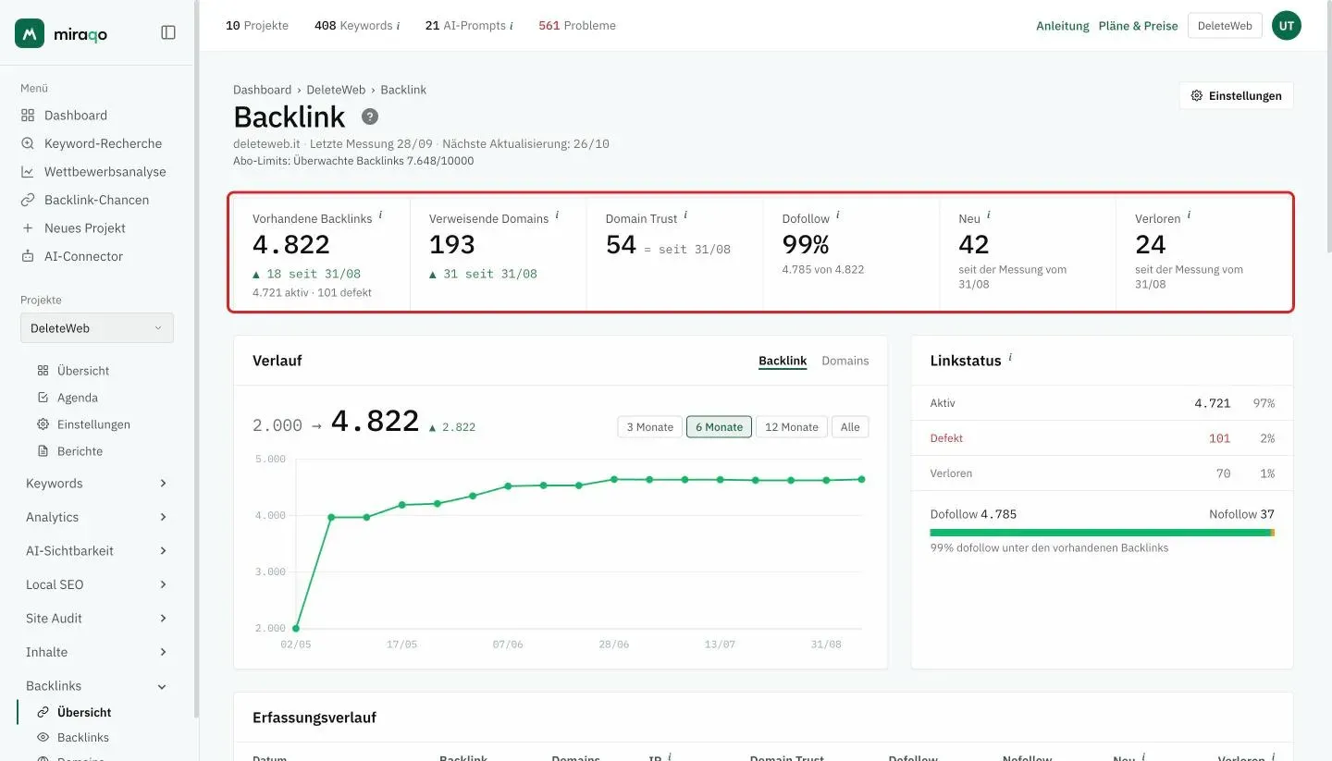The image size is (1332, 761).
Task: Click info icon next to Domain Trust
Action: point(685,215)
